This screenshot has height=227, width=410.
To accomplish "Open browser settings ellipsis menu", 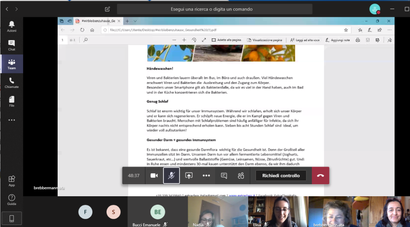I will 390,30.
